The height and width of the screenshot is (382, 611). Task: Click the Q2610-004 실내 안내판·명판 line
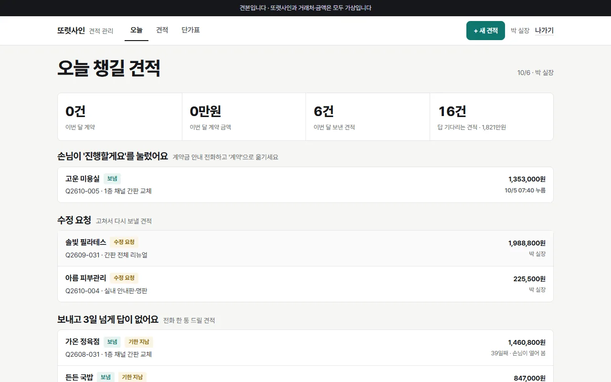106,291
